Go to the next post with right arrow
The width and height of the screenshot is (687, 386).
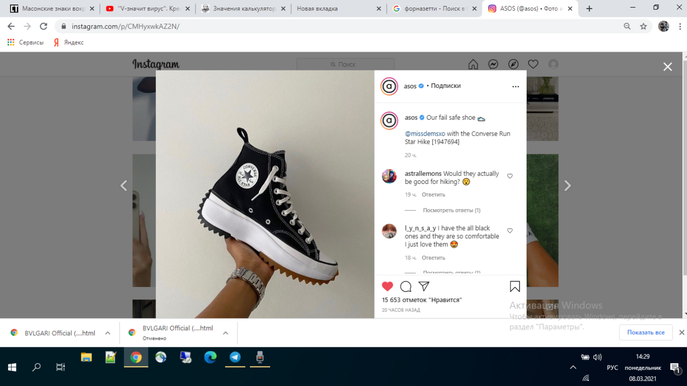[567, 185]
